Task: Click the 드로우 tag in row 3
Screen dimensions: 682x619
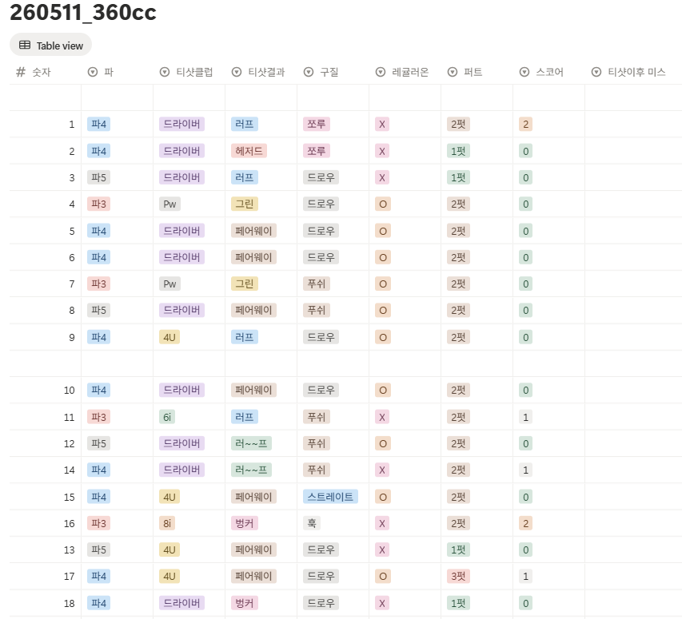Action: [x=321, y=177]
